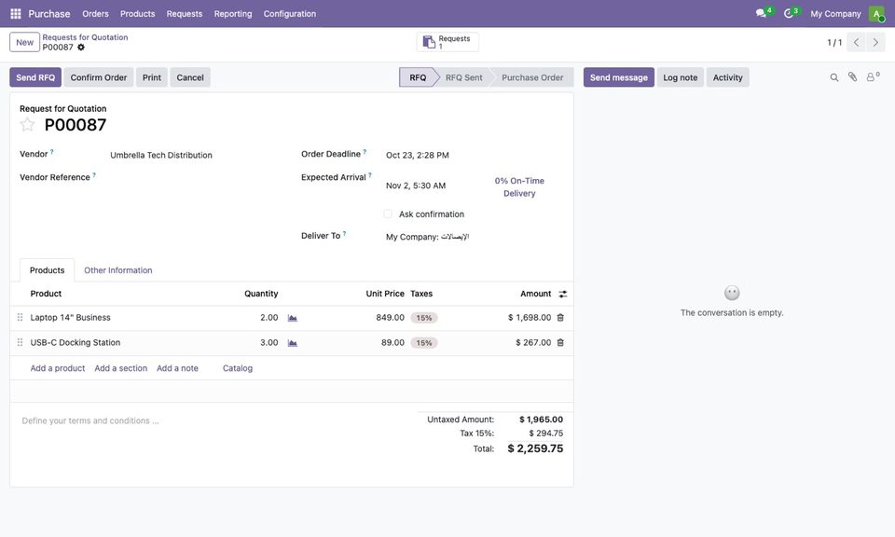The image size is (895, 537).
Task: Go to the next record arrow
Action: [875, 42]
